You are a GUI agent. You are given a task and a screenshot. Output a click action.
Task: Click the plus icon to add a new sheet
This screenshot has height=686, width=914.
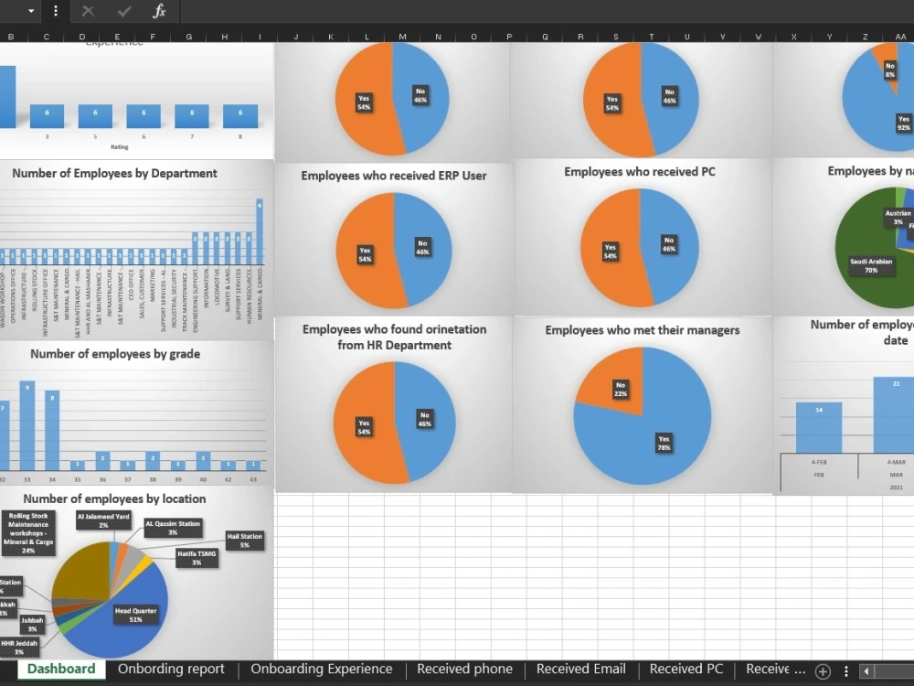[x=822, y=670]
